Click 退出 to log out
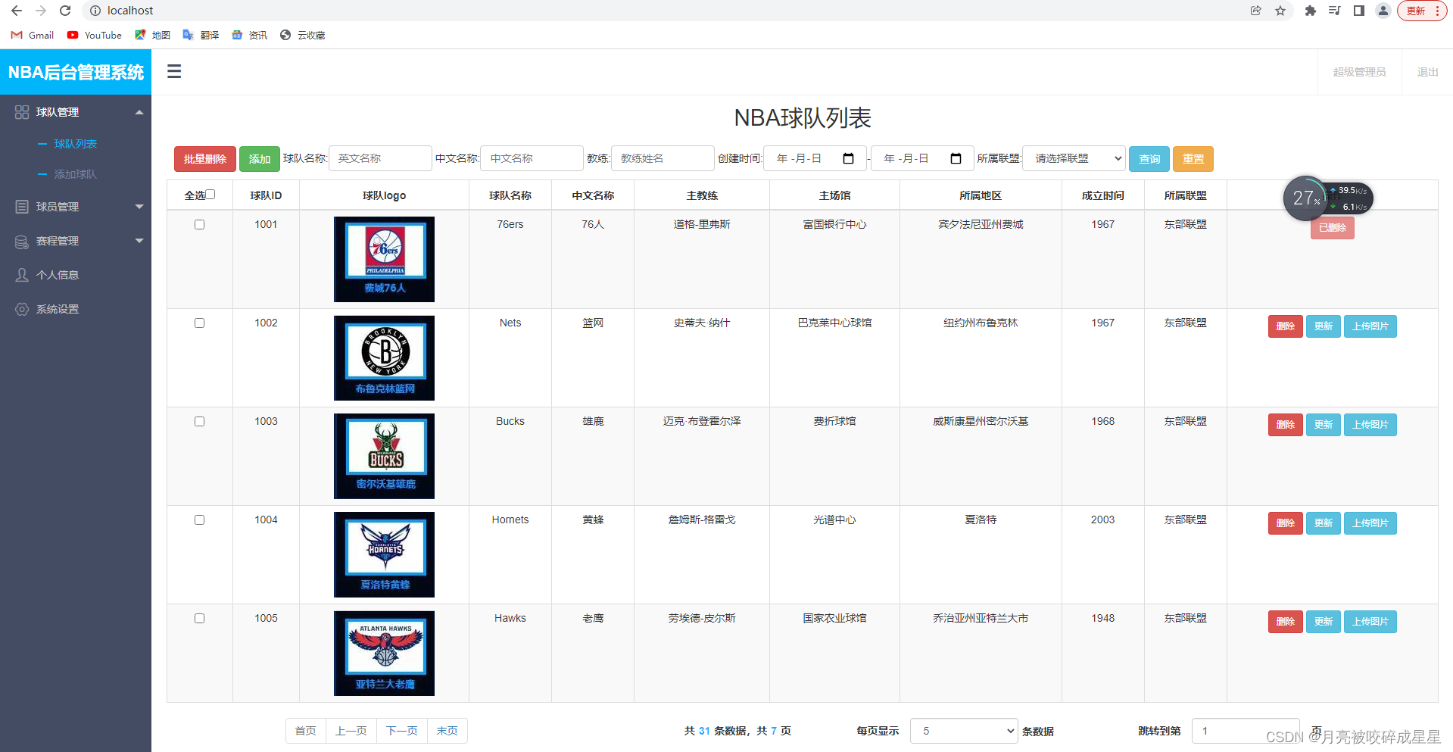The height and width of the screenshot is (752, 1453). [1427, 72]
